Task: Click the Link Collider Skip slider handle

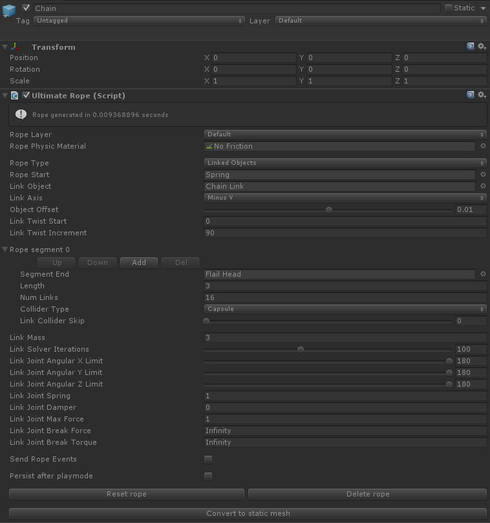Action: coord(206,321)
